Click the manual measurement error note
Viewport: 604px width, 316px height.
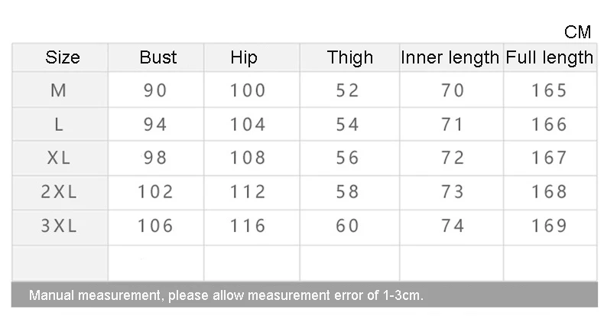(x=226, y=295)
